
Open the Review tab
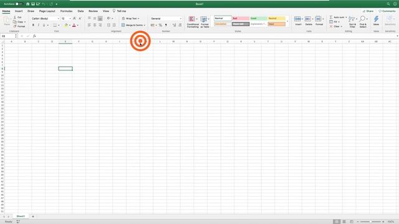93,11
